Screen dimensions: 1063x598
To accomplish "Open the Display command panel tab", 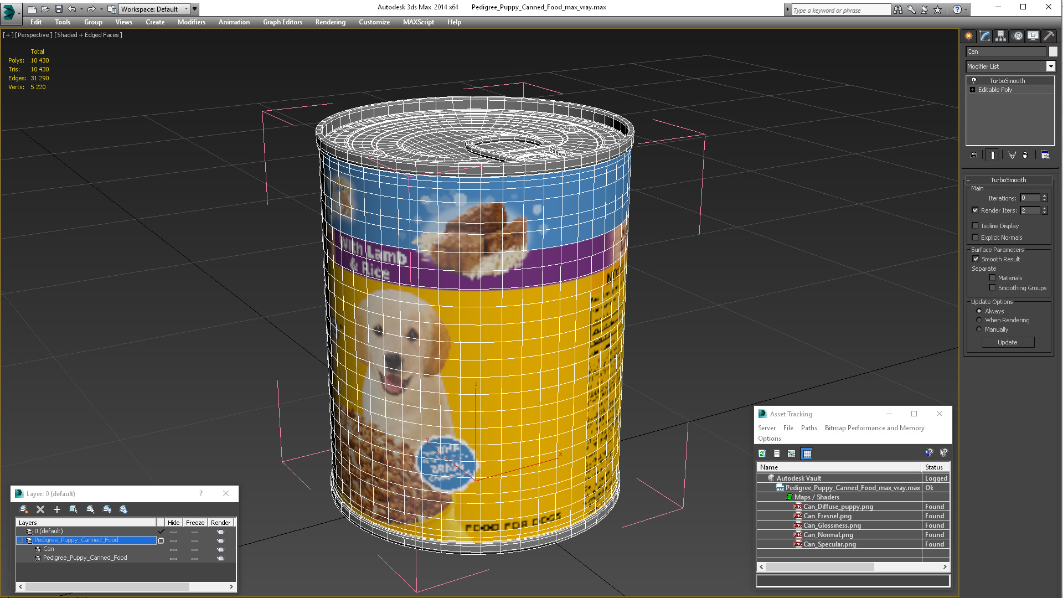I will (1033, 36).
